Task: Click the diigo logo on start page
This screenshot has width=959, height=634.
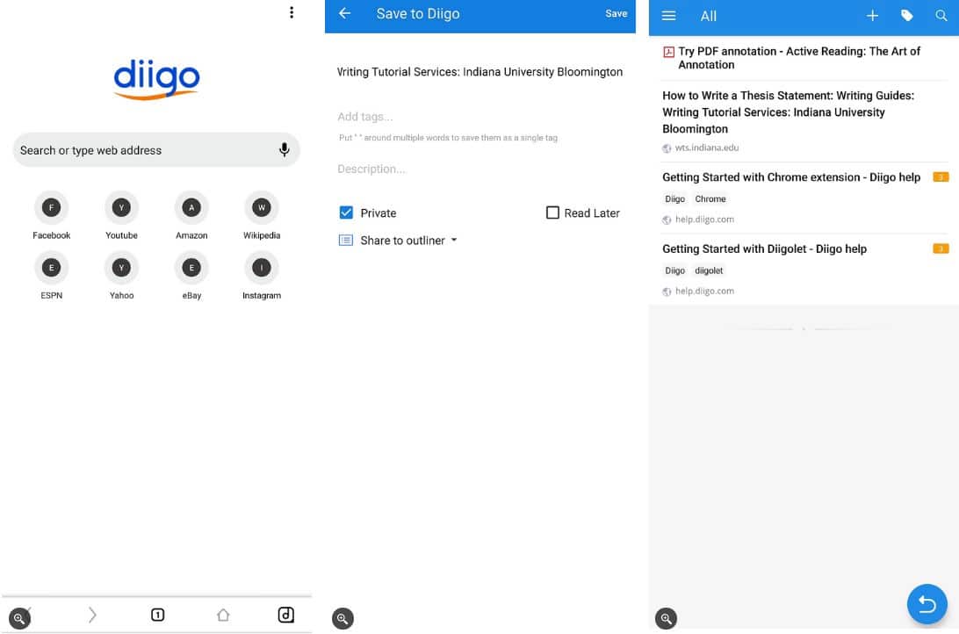Action: 156,79
